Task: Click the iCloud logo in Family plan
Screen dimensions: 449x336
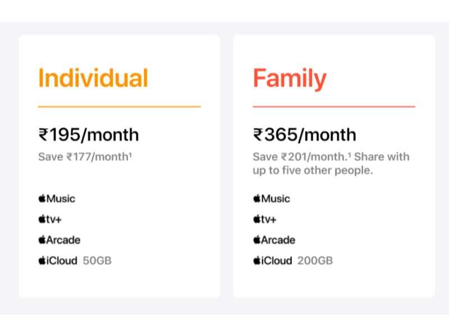Action: point(273,260)
